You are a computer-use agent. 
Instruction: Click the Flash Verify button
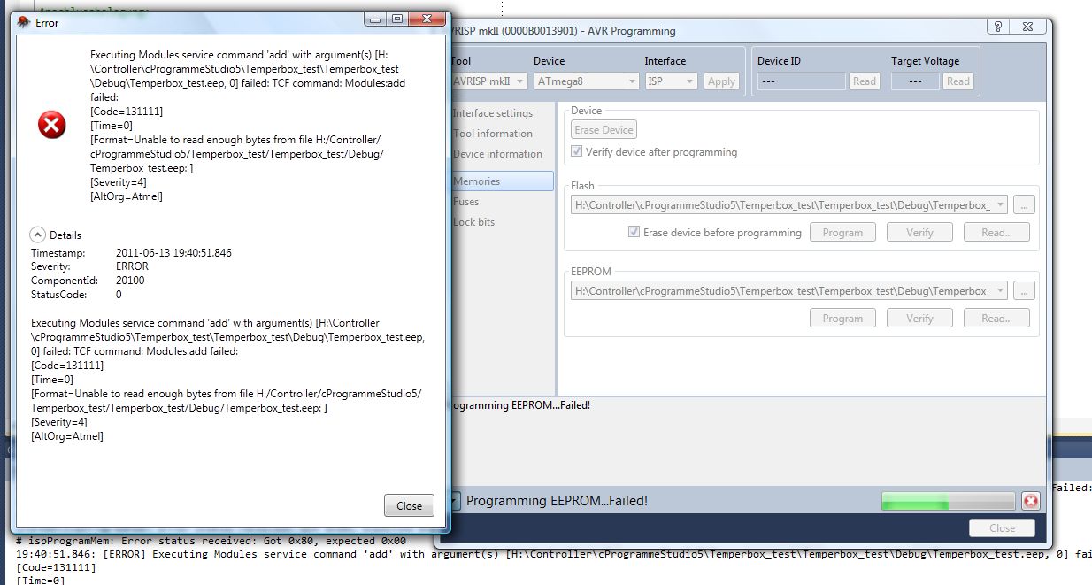click(919, 232)
